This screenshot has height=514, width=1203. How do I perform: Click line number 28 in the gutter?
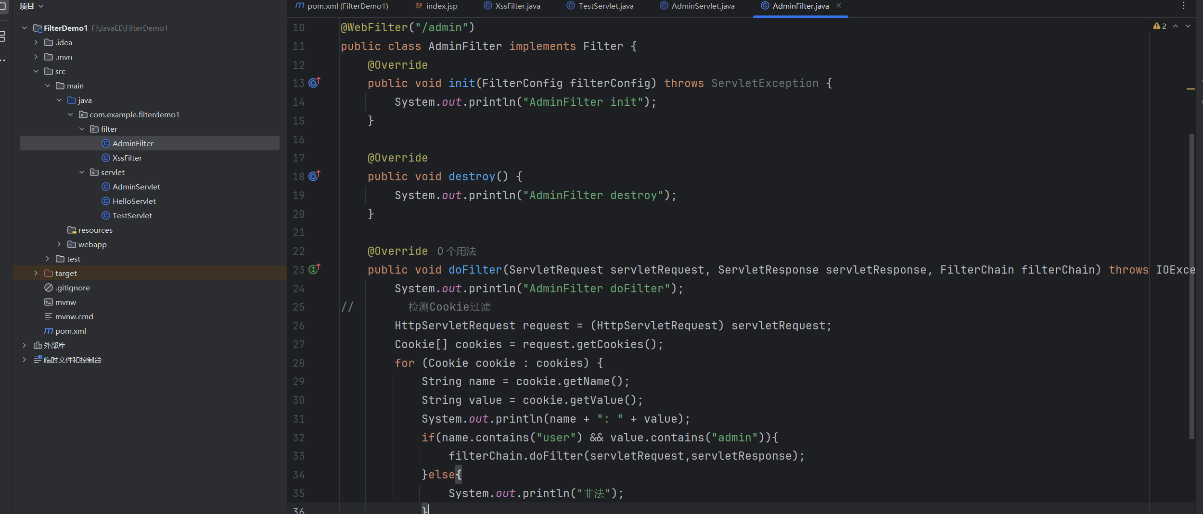click(298, 363)
